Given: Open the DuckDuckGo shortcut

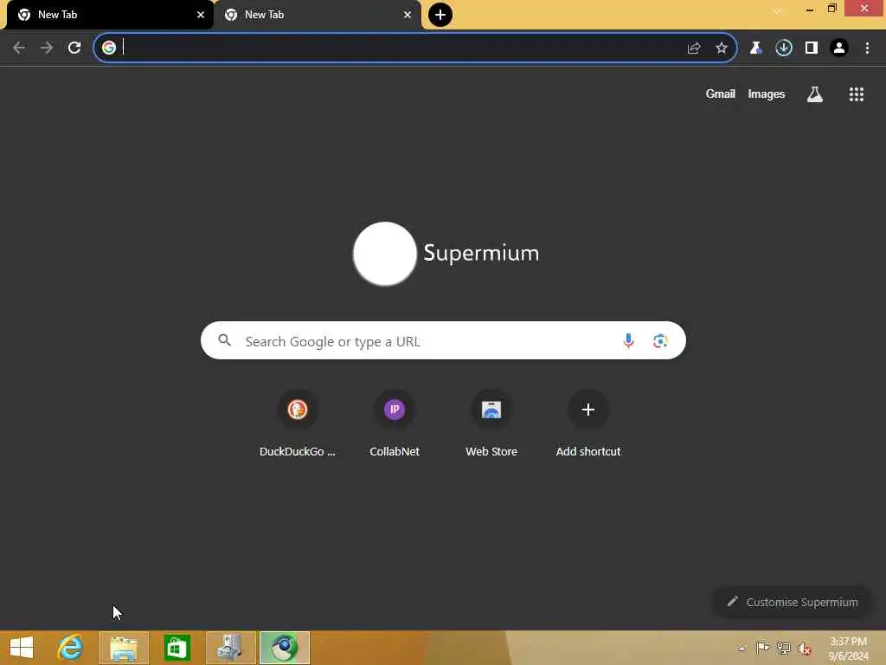Looking at the screenshot, I should coord(298,424).
